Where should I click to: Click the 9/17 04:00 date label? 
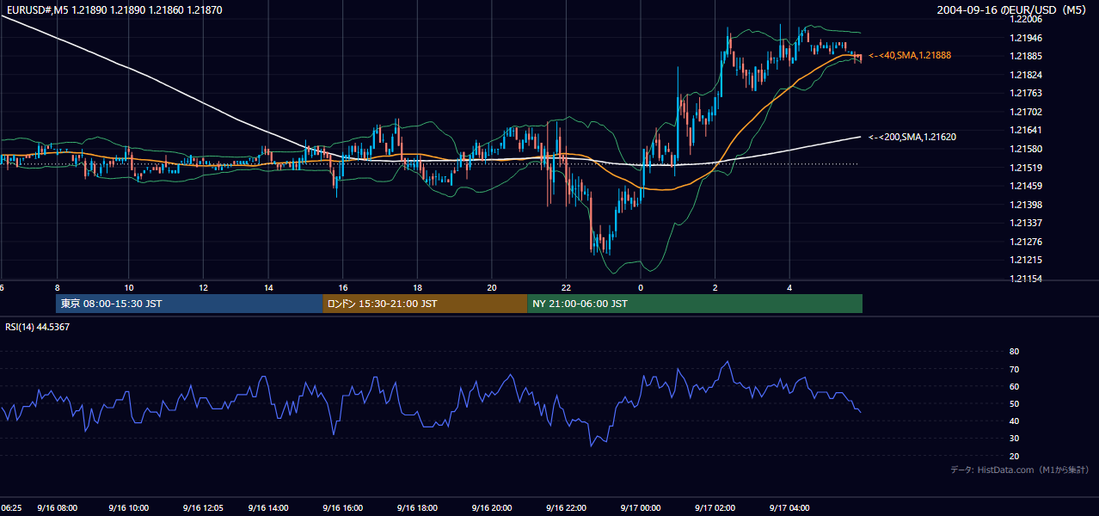click(789, 508)
